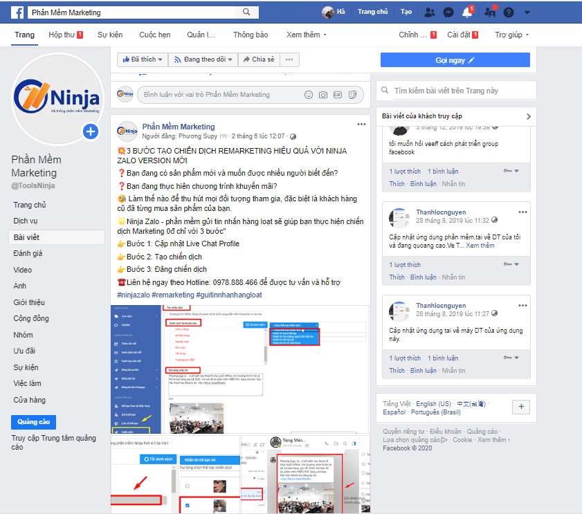582x514 pixels.
Task: Open the Trang chủ link in the top bar
Action: [x=372, y=12]
